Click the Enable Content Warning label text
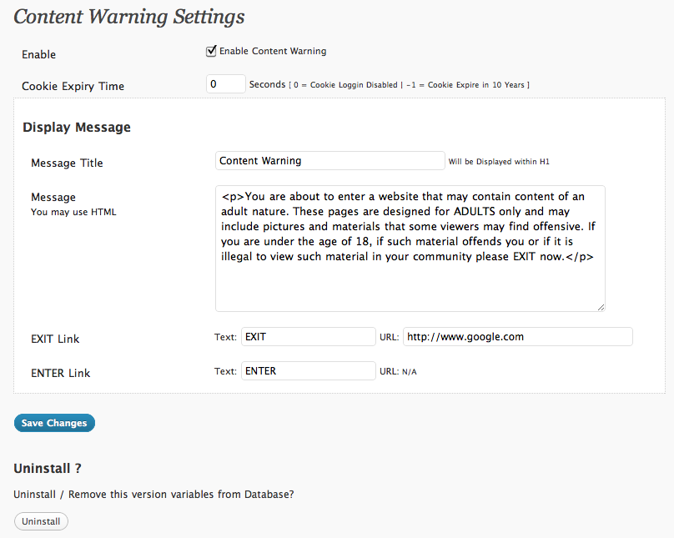The width and height of the screenshot is (674, 538). point(273,51)
